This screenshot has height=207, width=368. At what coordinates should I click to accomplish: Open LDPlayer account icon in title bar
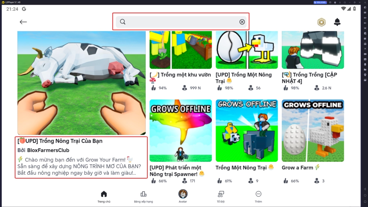pos(335,3)
